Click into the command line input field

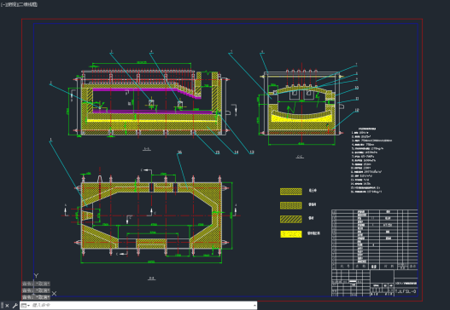click(141, 306)
